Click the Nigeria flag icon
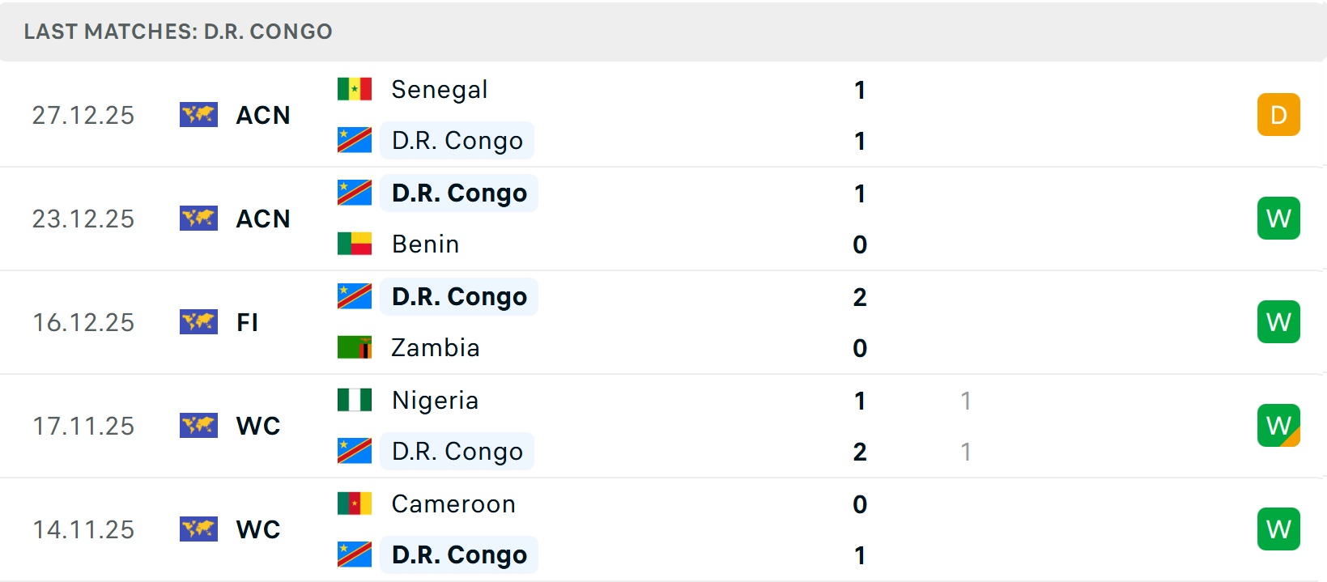 coord(355,400)
